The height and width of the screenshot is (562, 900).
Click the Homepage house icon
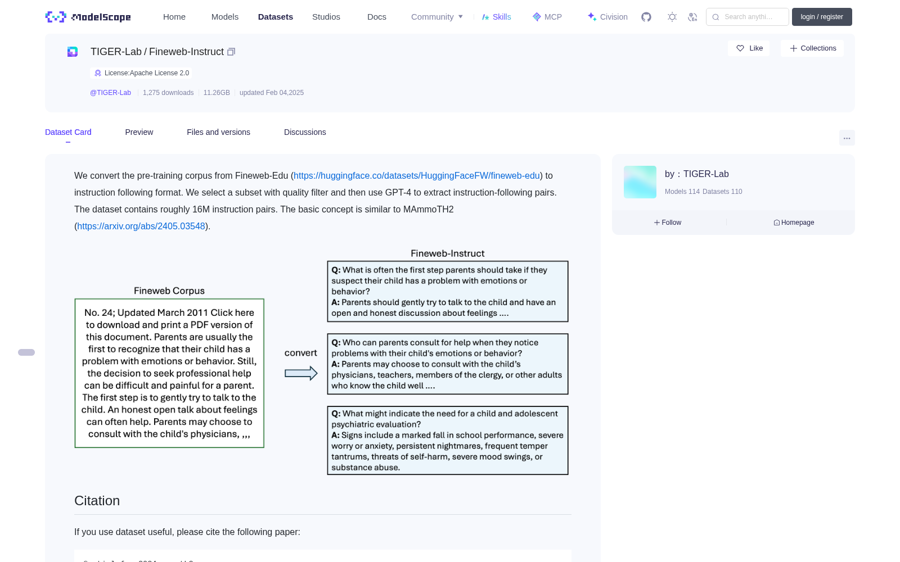[x=777, y=223]
